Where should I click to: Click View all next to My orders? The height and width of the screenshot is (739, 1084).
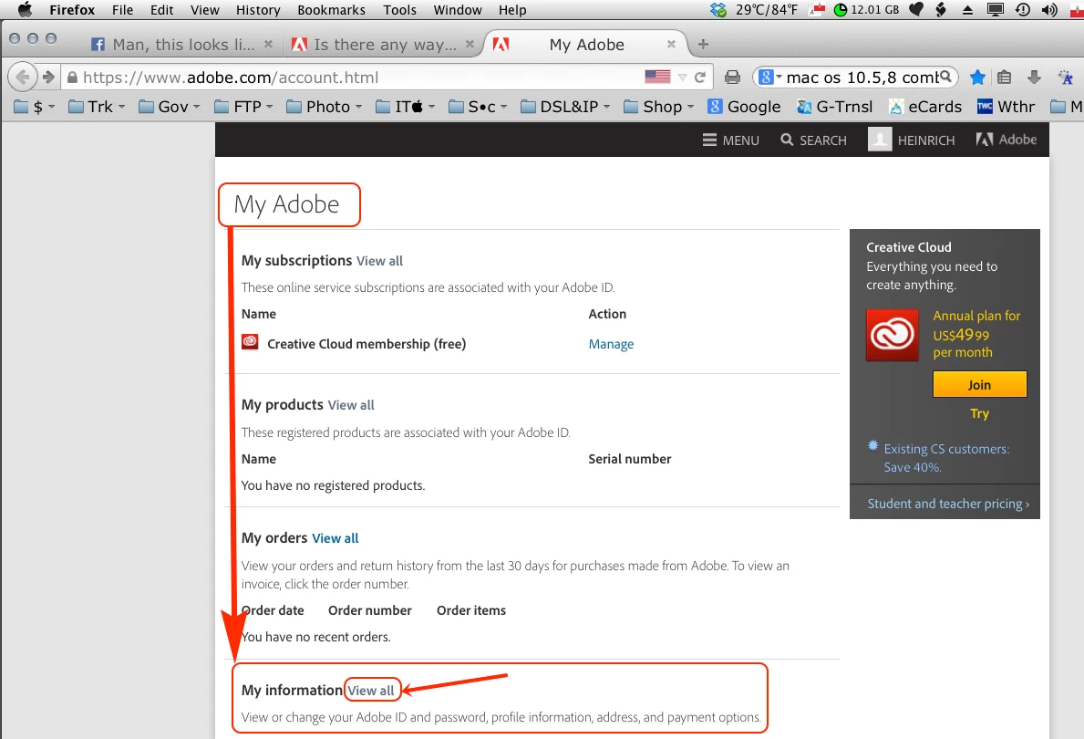coord(336,538)
